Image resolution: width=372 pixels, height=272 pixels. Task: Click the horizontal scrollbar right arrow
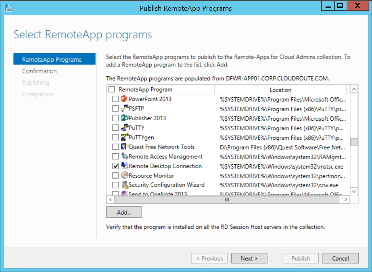[346, 200]
